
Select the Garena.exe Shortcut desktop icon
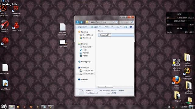coord(16,11)
